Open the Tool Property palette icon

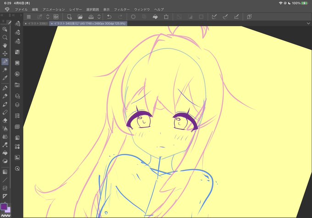coord(17,32)
